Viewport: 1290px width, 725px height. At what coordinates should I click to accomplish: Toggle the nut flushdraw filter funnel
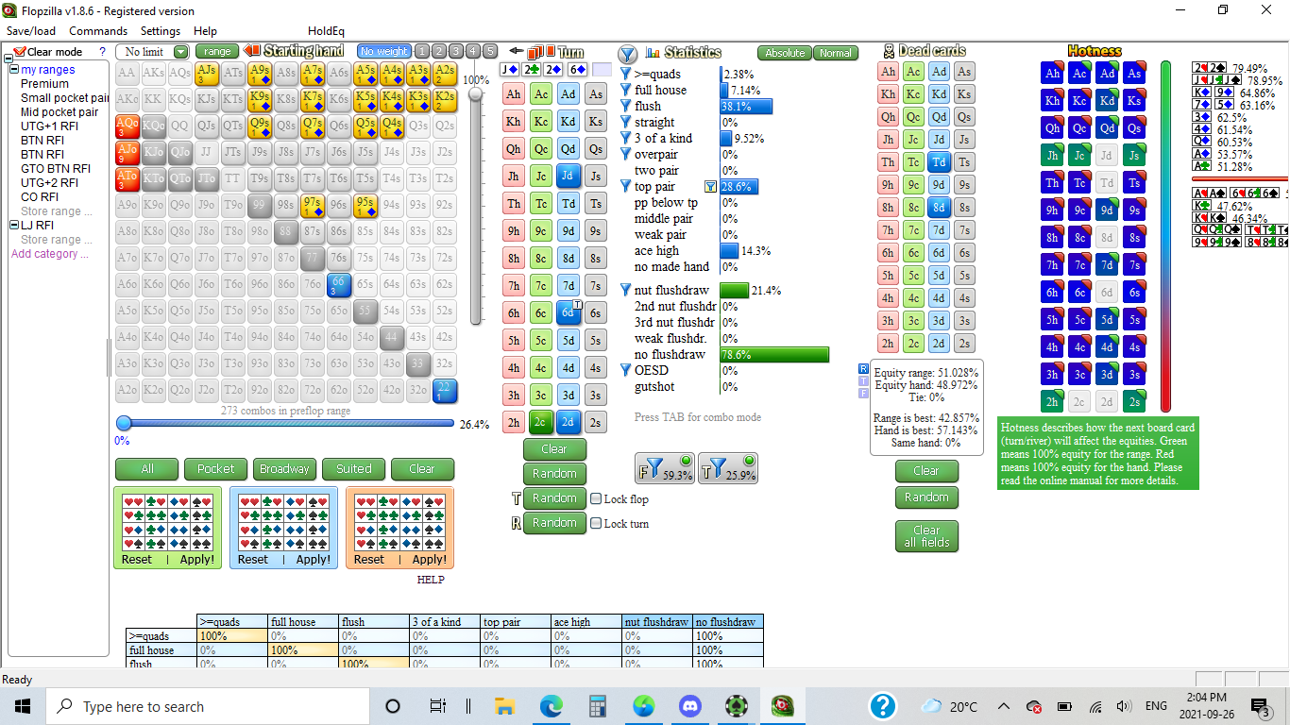625,290
